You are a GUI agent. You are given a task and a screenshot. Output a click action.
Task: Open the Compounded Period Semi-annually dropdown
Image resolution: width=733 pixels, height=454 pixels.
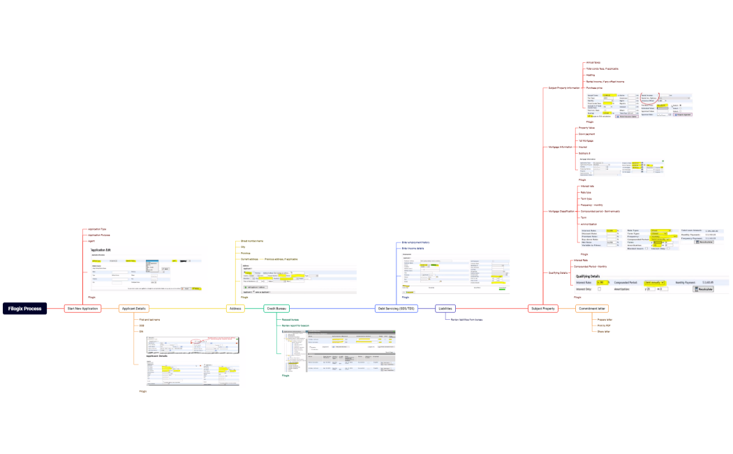coord(654,282)
